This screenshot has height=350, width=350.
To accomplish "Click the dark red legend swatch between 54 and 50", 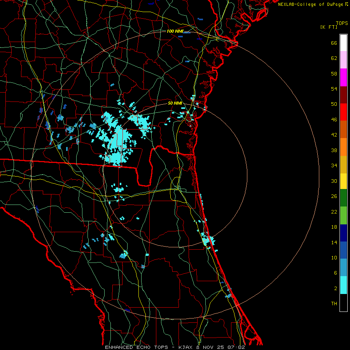I will pos(343,94).
